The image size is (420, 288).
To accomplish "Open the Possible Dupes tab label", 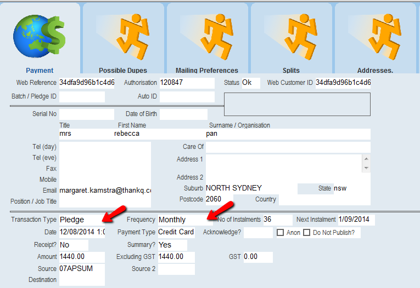I will click(x=123, y=70).
